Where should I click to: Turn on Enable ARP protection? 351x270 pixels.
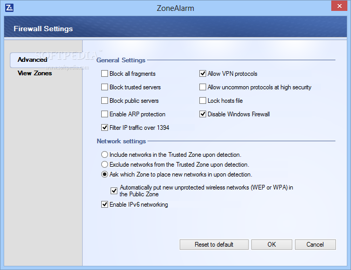[x=105, y=114]
